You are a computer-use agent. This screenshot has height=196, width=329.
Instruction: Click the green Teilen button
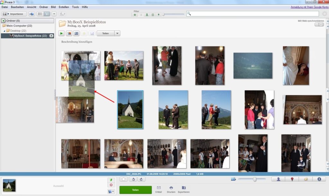[136, 190]
